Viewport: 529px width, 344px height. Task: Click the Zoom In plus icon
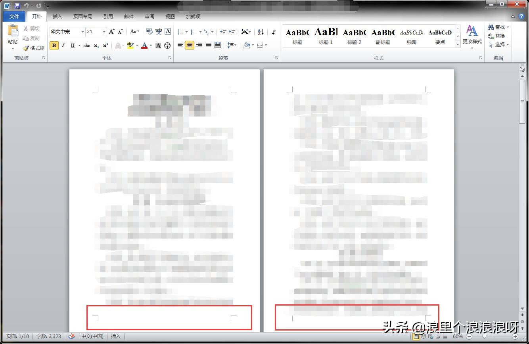pyautogui.click(x=515, y=336)
